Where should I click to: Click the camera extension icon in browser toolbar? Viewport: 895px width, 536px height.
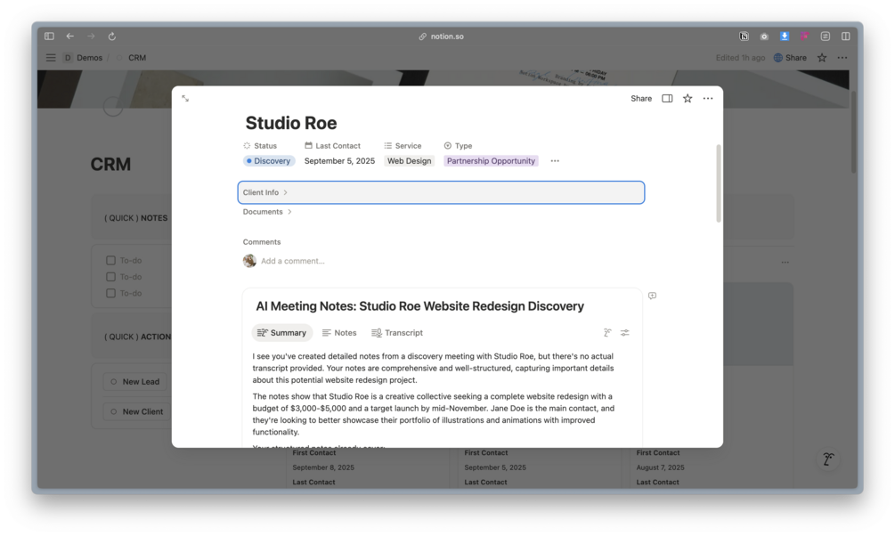point(764,36)
